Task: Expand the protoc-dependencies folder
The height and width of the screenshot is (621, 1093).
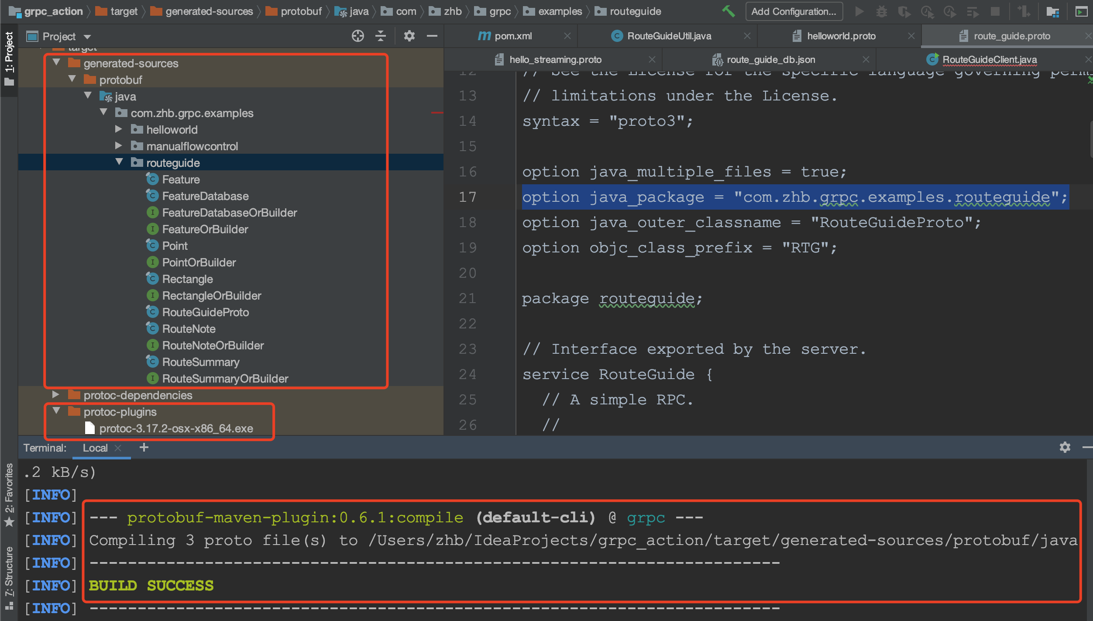Action: [x=55, y=394]
